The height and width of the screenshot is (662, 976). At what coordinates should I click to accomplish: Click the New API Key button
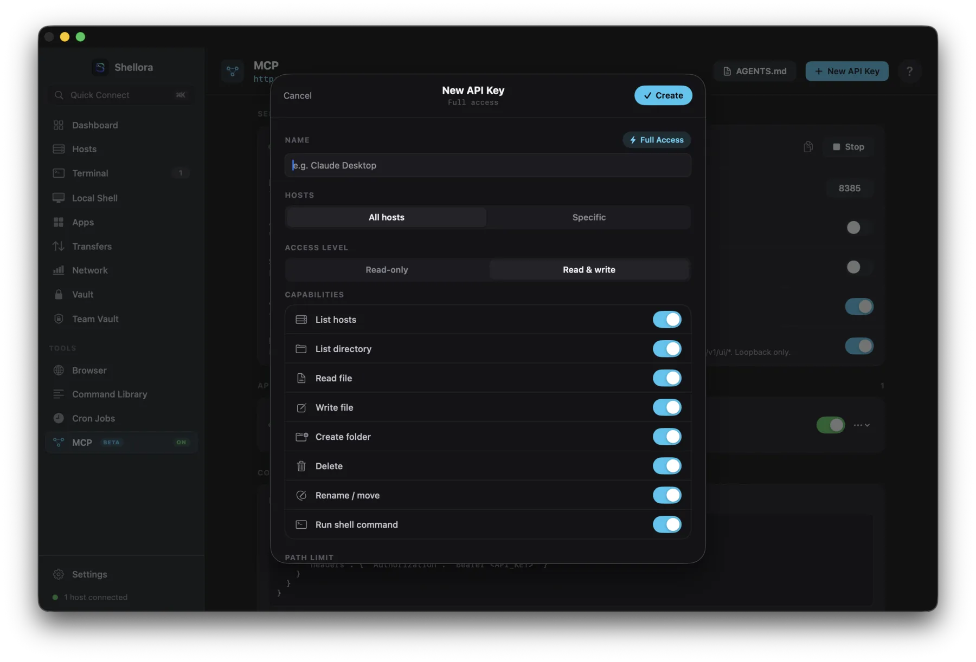847,71
